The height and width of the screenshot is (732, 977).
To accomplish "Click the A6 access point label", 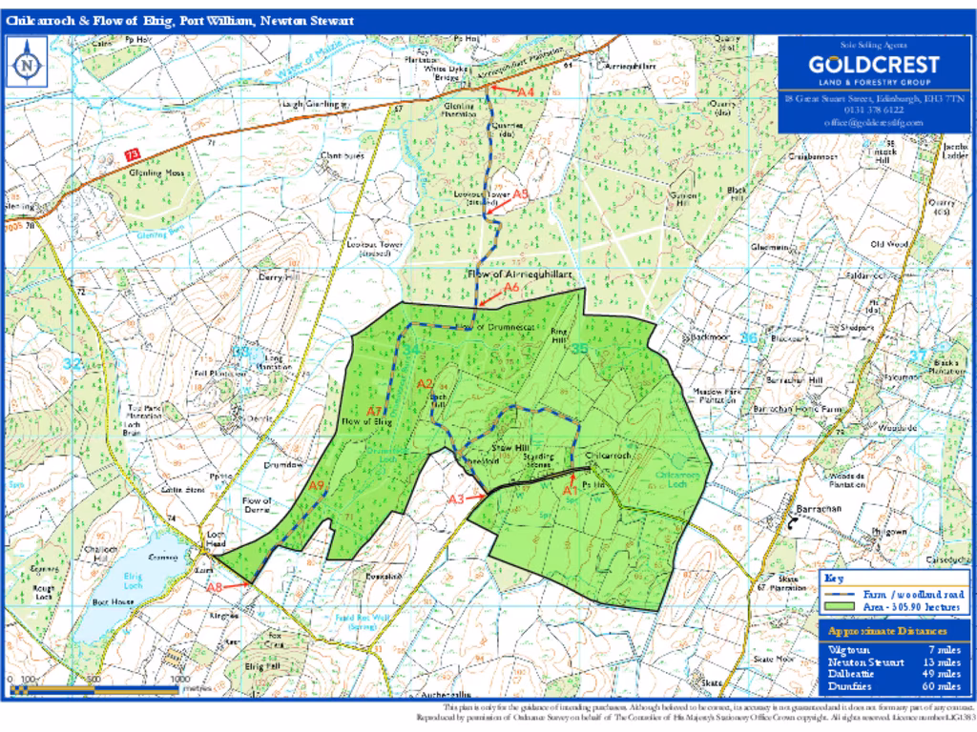I will click(x=511, y=287).
